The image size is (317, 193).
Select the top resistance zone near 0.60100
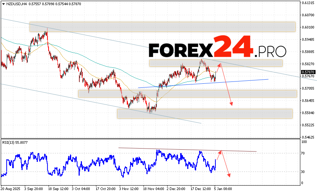click(x=162, y=27)
